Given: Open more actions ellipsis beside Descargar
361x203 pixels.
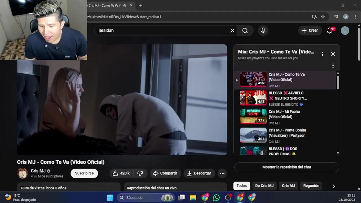Looking at the screenshot, I should pos(222,173).
